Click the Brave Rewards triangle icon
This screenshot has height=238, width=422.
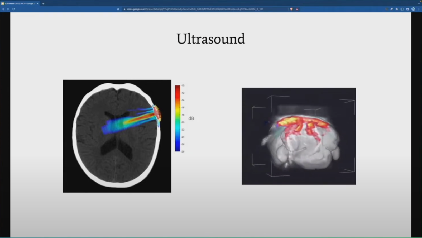click(297, 9)
